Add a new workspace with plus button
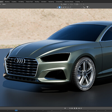 tap(82, 2)
